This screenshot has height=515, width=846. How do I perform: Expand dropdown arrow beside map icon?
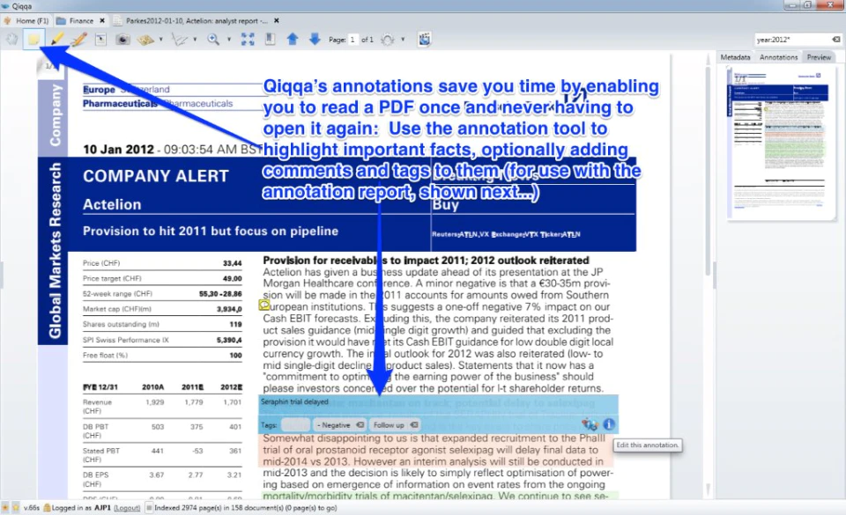click(160, 40)
